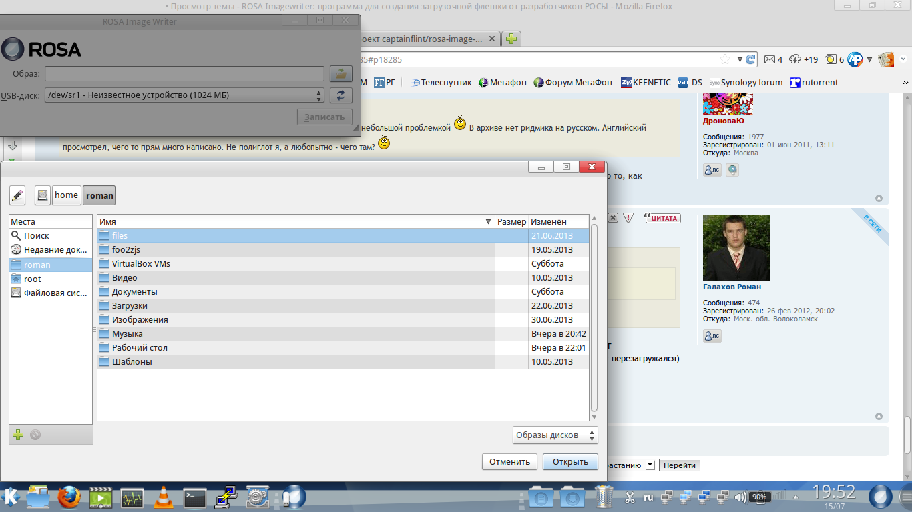Select the Изображения folder
This screenshot has width=912, height=512.
click(x=343, y=320)
